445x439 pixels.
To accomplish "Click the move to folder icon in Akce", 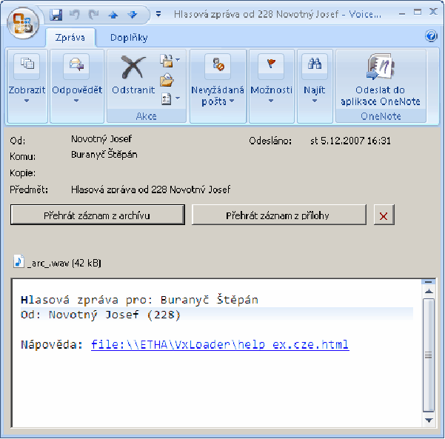I will click(168, 80).
